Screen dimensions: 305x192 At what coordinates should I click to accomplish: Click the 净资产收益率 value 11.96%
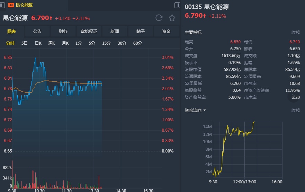(x=293, y=90)
